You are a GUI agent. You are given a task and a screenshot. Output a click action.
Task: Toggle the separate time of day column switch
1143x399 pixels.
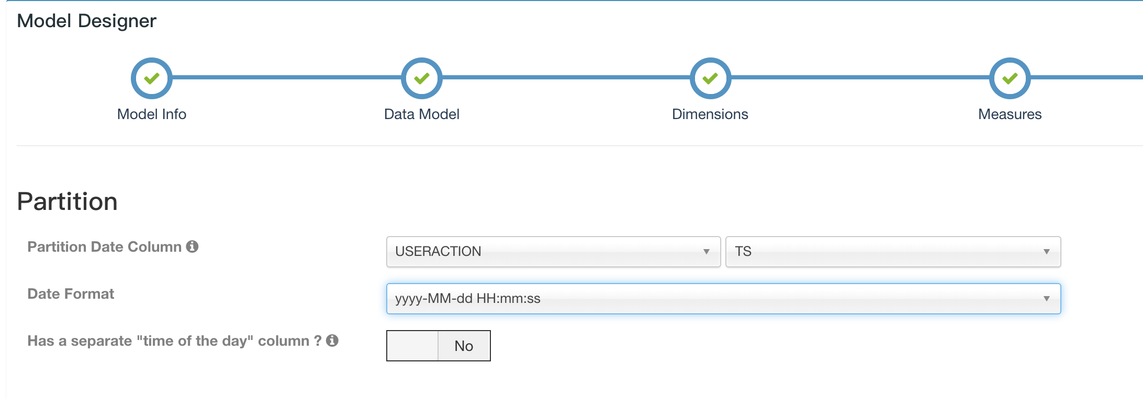[438, 346]
